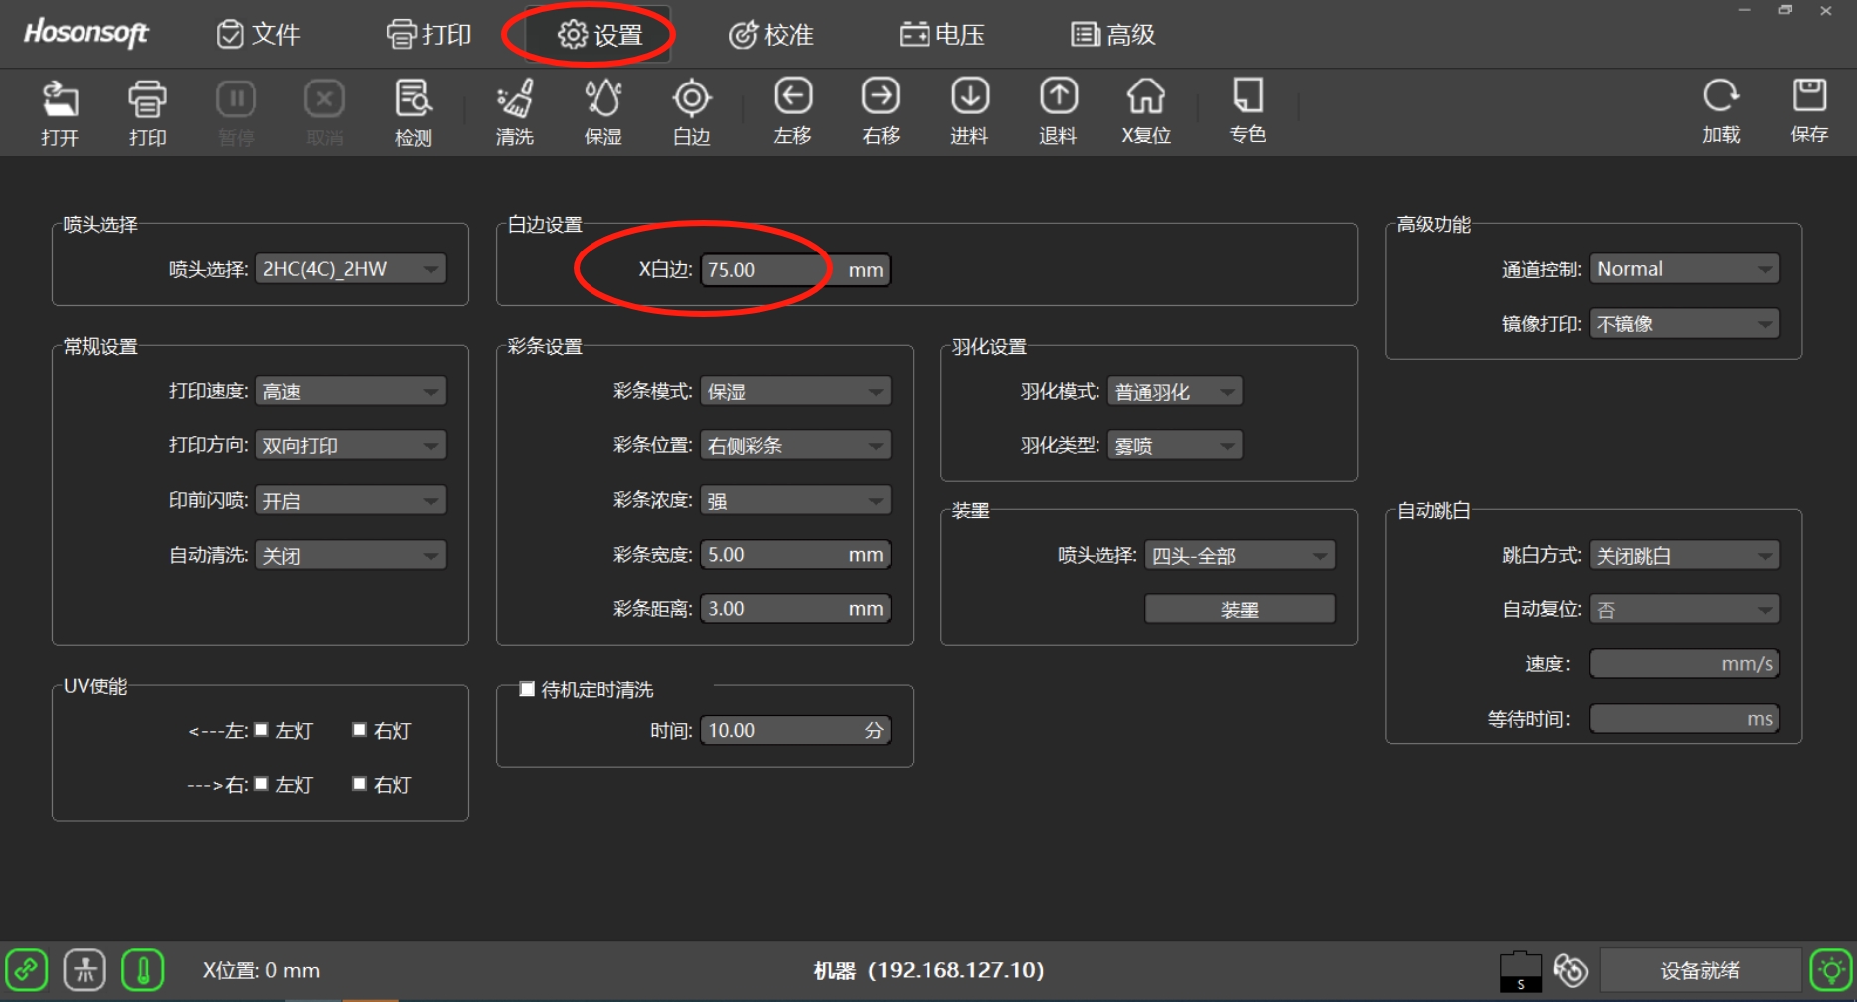This screenshot has width=1857, height=1002.
Task: Open the 通道控制 Normal dropdown
Action: coord(1683,269)
